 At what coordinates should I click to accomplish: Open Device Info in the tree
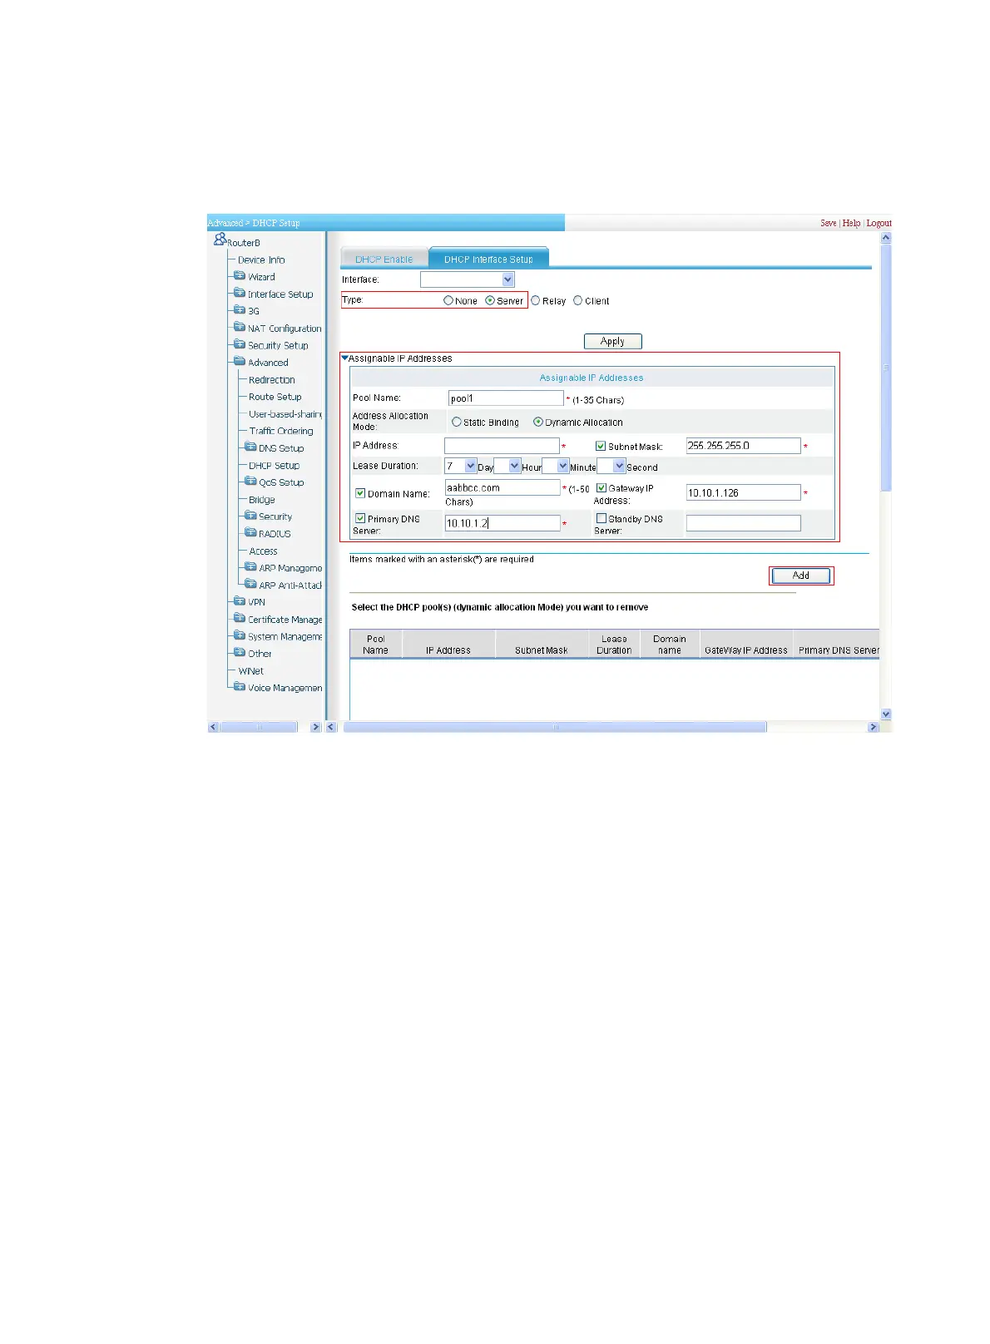coord(261,259)
